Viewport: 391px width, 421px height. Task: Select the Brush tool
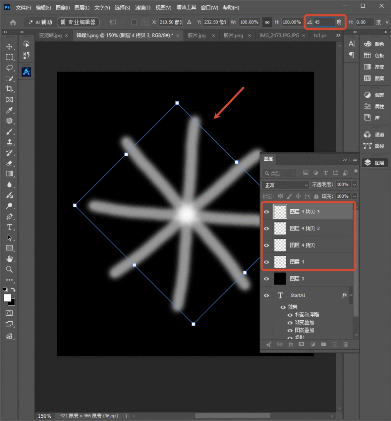9,132
